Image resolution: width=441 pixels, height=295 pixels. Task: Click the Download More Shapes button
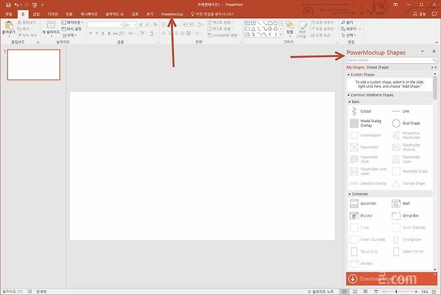click(x=391, y=278)
